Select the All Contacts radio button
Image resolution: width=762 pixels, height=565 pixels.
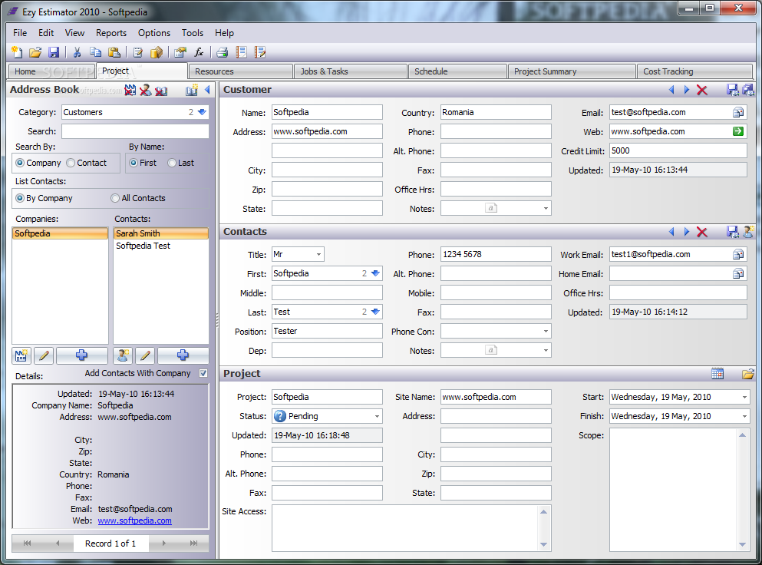pyautogui.click(x=115, y=198)
